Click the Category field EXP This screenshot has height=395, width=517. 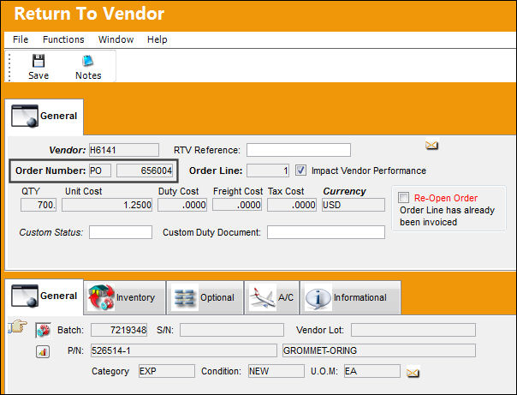pyautogui.click(x=167, y=371)
